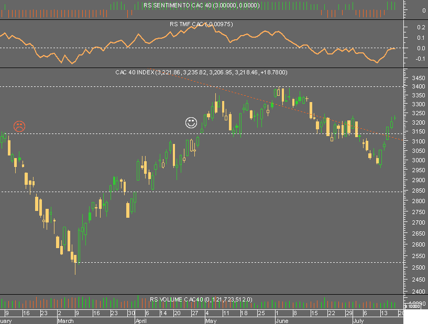The height and width of the screenshot is (324, 428).
Task: Click the 2850 price axis label
Action: click(419, 191)
